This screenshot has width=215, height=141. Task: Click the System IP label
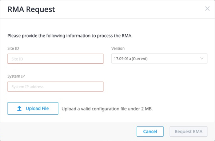[x=16, y=76]
